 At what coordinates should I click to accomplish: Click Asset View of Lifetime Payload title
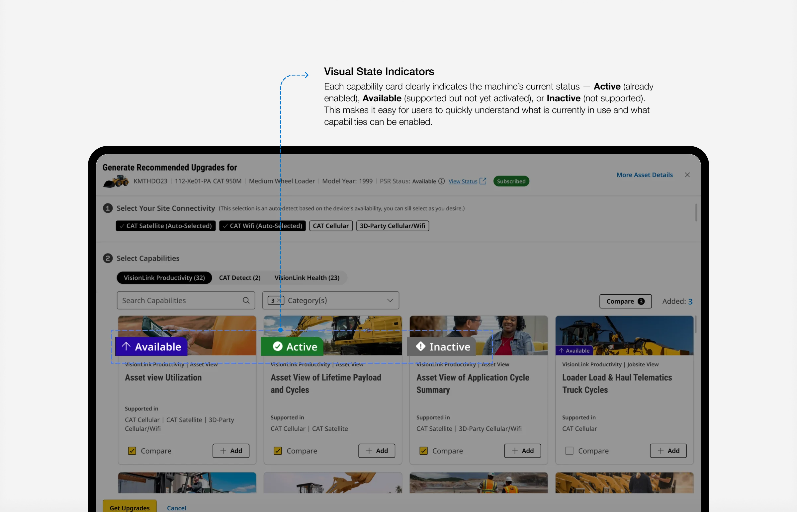[x=326, y=384]
